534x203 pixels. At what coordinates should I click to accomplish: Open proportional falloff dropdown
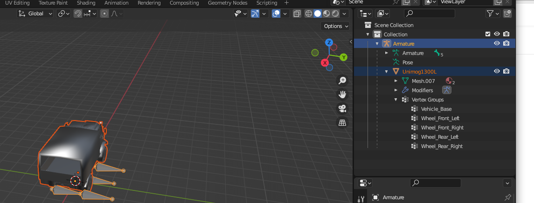117,14
